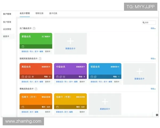Open the blue 初级会员 card title
This screenshot has width=160, height=128.
click(95, 67)
